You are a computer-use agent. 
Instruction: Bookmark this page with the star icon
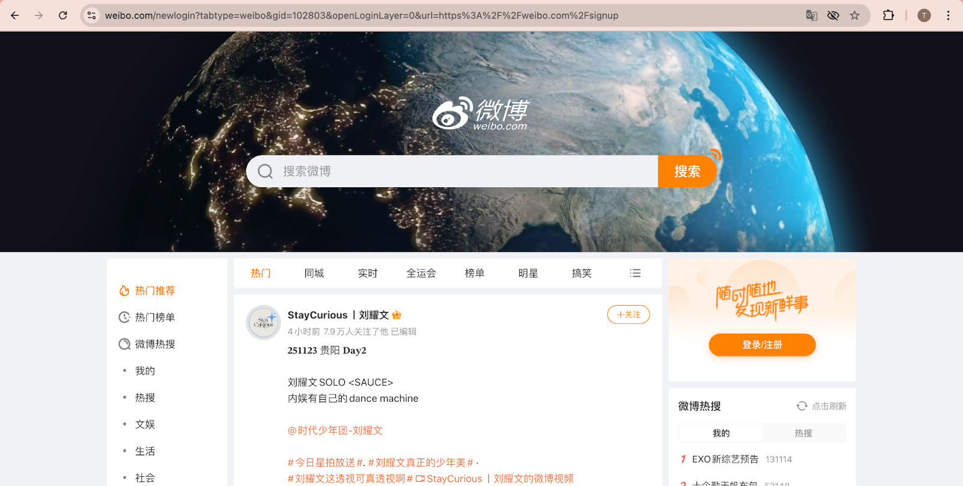click(855, 16)
